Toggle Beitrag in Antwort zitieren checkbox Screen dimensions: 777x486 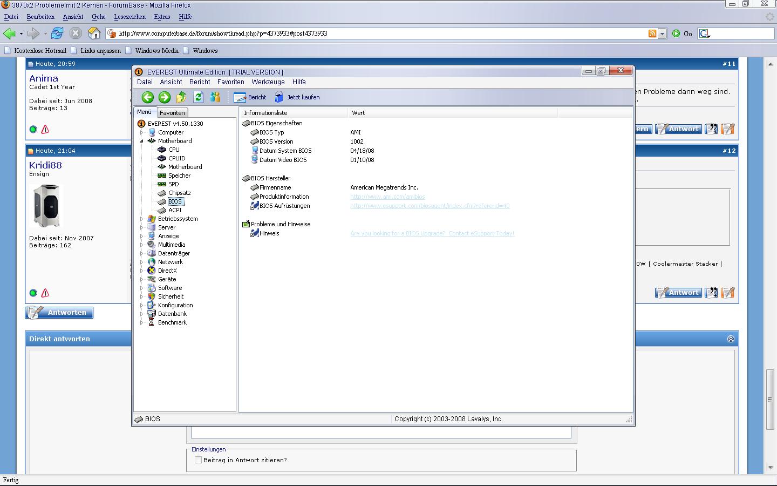click(198, 460)
